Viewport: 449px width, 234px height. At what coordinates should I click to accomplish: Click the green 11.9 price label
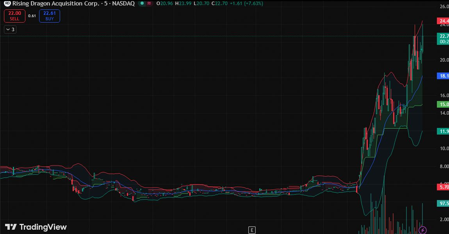pyautogui.click(x=443, y=131)
